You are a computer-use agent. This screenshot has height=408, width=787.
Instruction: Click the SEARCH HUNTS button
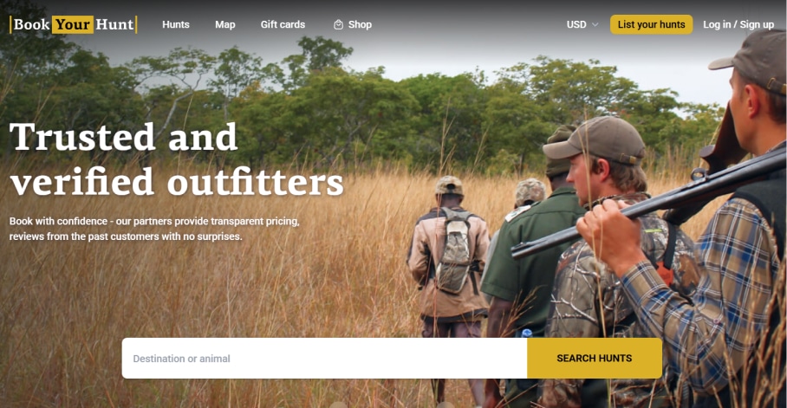595,358
